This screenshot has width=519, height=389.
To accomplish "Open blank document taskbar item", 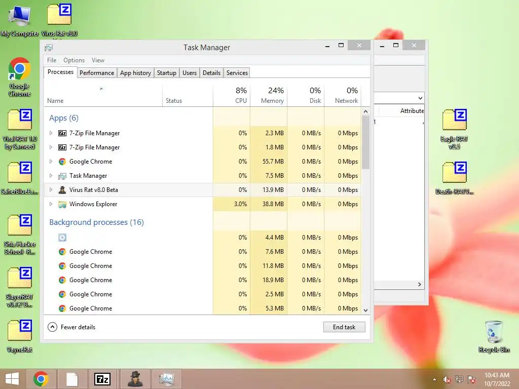I will pyautogui.click(x=72, y=379).
